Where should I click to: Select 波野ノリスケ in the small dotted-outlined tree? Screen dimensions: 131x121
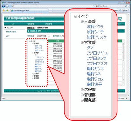(39, 50)
